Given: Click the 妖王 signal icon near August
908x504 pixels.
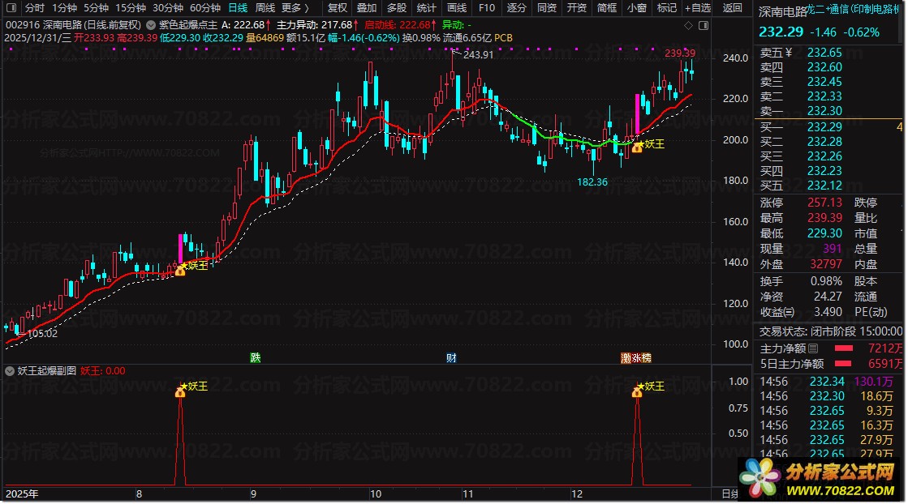Looking at the screenshot, I should pos(180,270).
